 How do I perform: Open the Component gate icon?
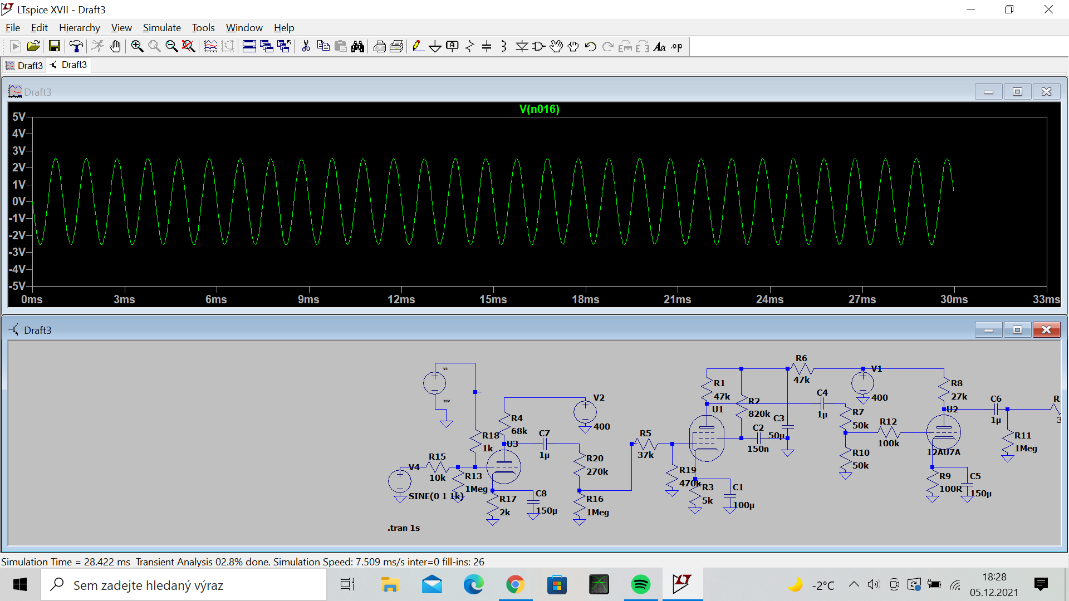click(x=538, y=47)
